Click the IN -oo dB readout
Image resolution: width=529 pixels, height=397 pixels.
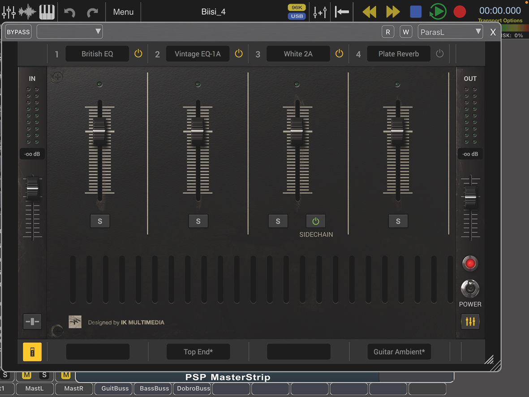pyautogui.click(x=32, y=154)
